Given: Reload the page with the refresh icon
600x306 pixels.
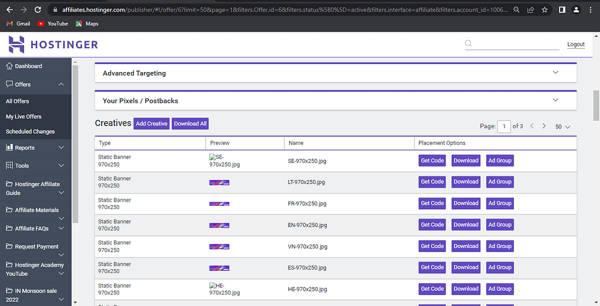Looking at the screenshot, I should 38,10.
